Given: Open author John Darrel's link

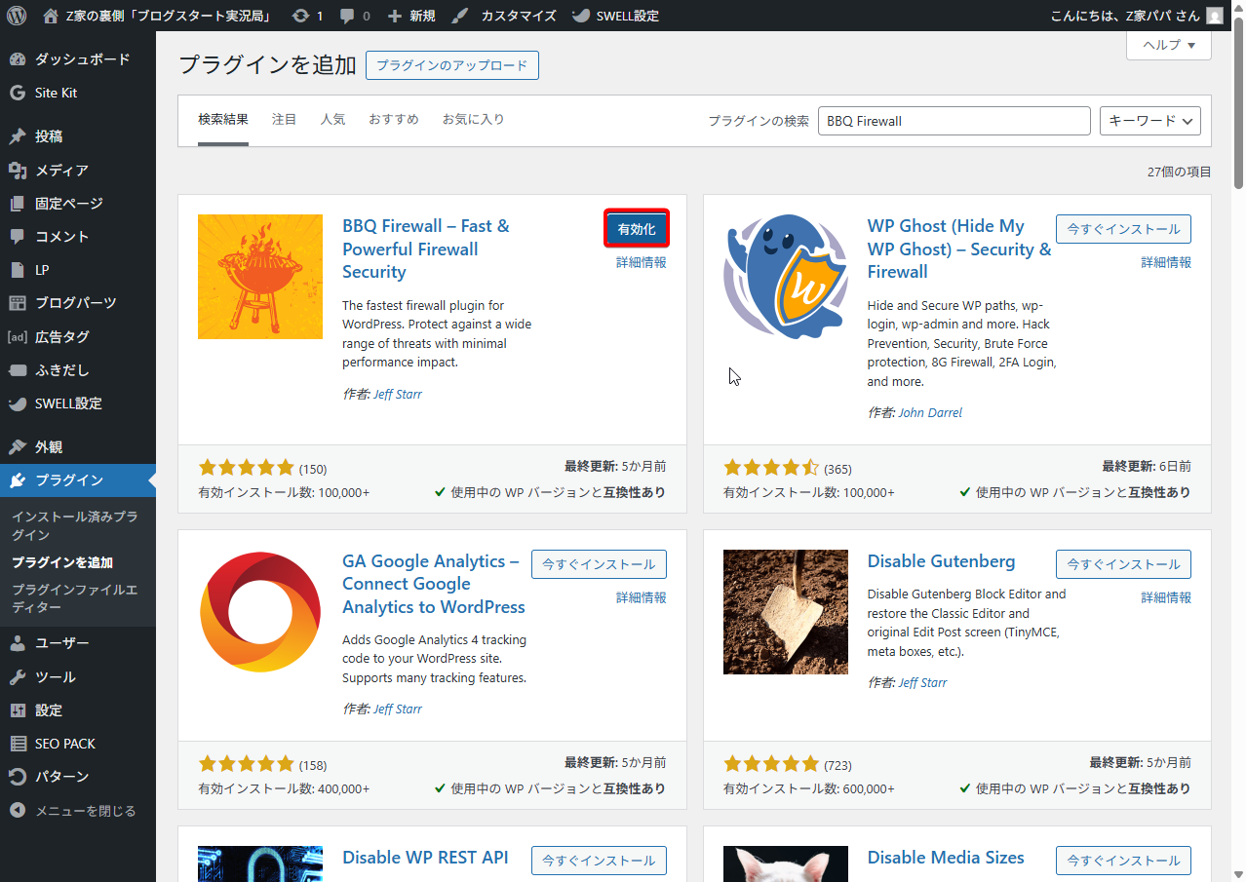Looking at the screenshot, I should coord(930,412).
